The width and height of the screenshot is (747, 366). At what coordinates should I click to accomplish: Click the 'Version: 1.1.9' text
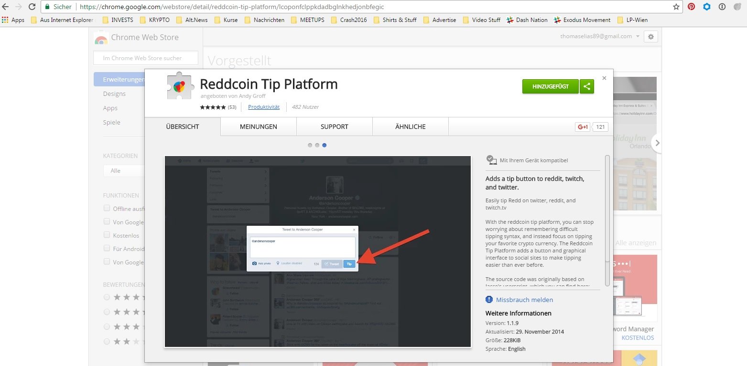coord(502,323)
